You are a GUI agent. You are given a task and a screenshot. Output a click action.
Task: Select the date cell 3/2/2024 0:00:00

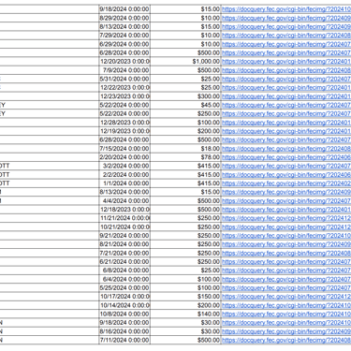tap(124, 166)
